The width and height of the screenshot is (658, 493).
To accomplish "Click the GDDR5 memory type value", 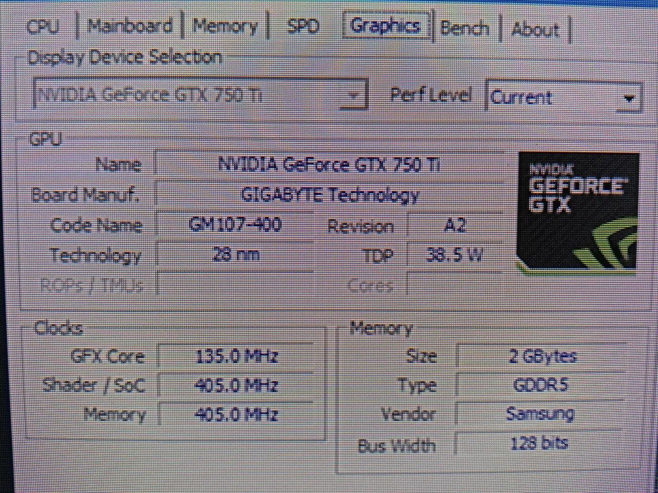I will coord(541,385).
